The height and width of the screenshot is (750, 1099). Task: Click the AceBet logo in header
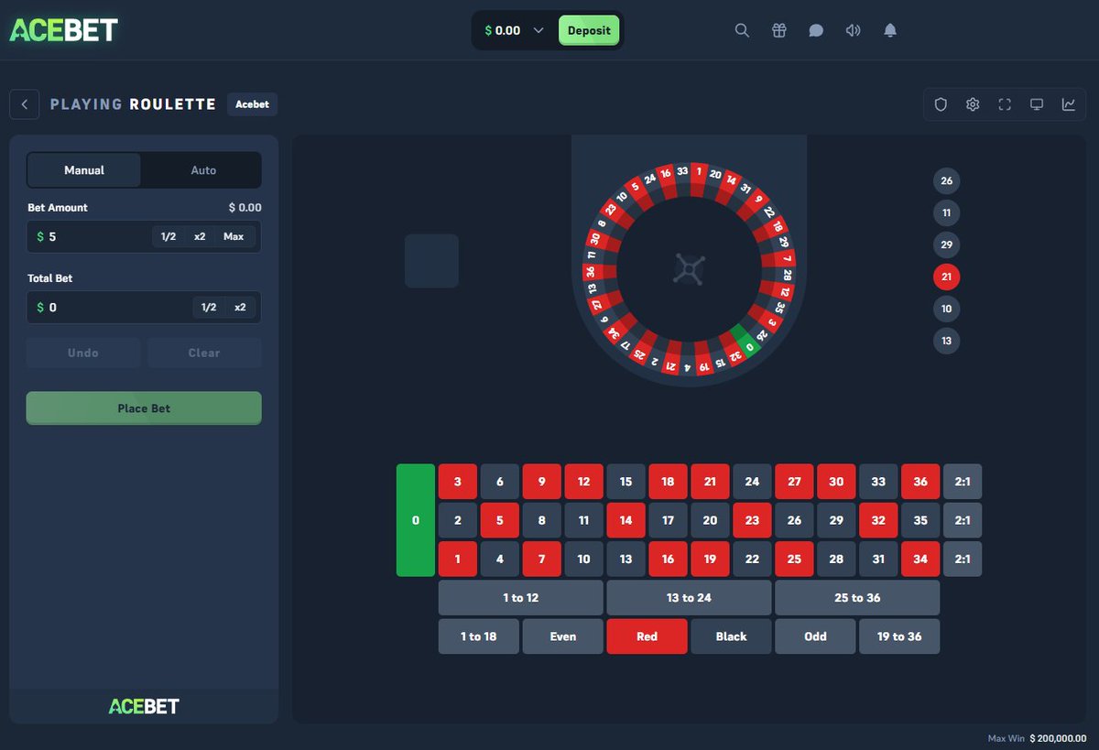coord(63,30)
